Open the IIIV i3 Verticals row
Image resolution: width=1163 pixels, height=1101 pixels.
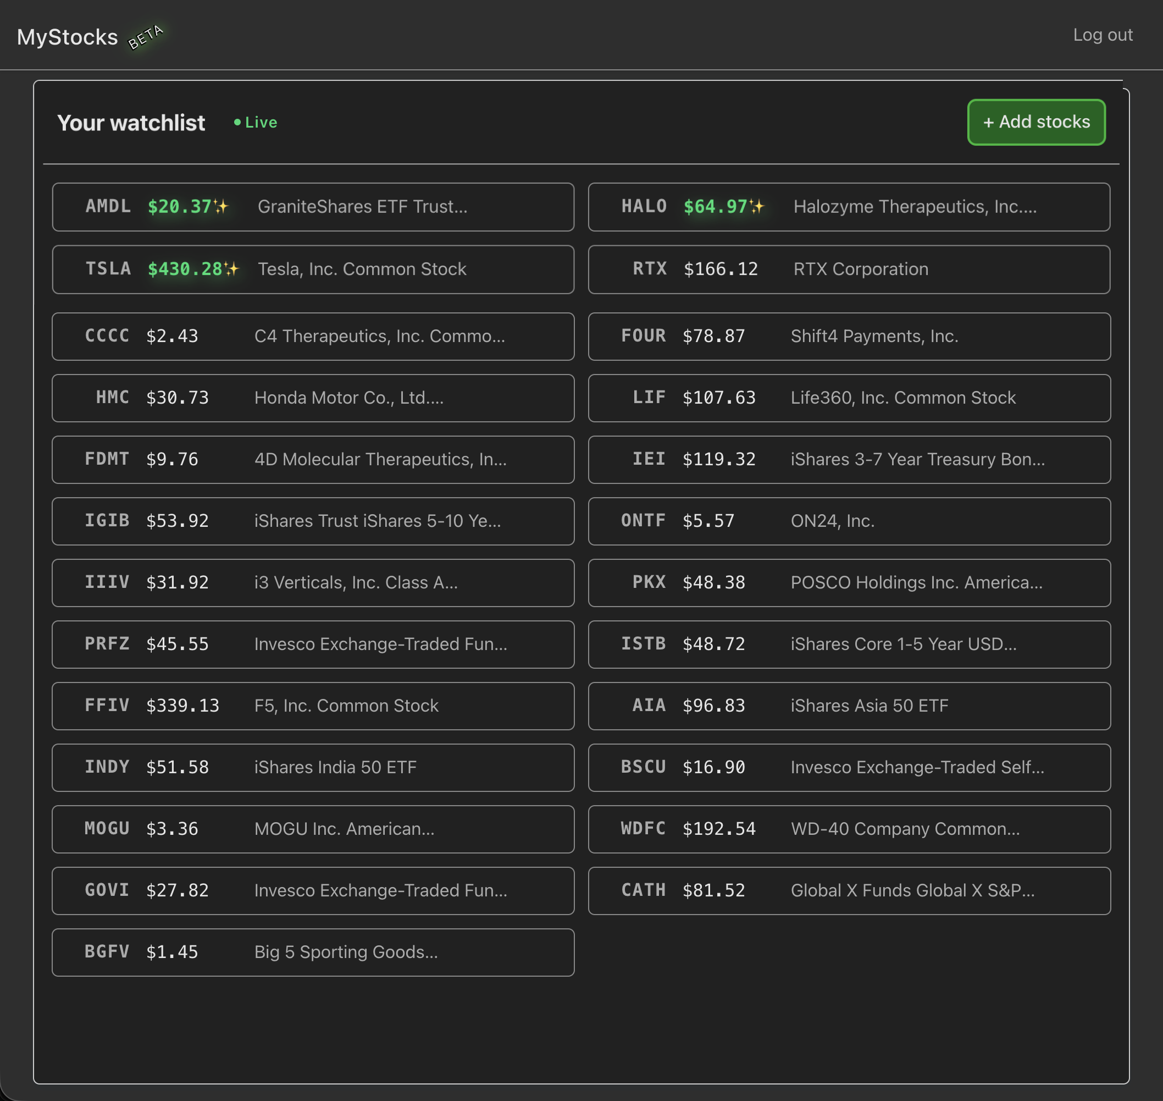313,583
